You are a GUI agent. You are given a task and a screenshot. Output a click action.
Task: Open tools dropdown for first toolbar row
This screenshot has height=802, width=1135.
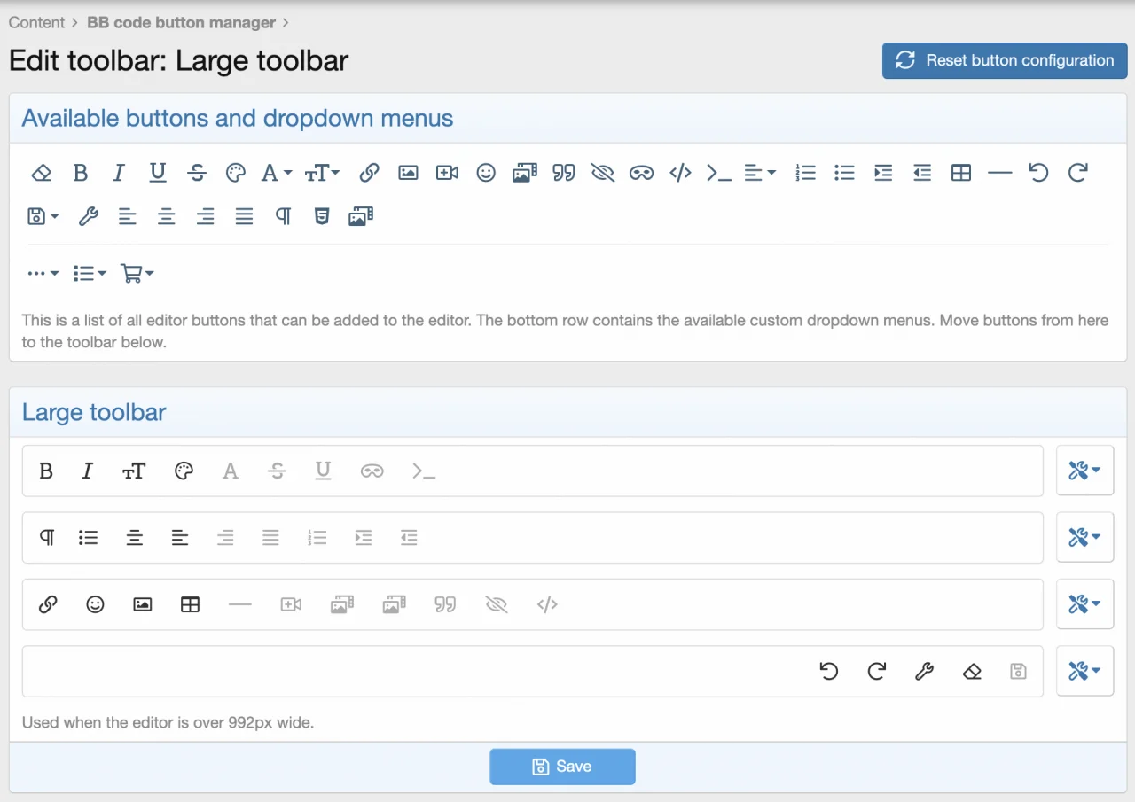click(x=1084, y=471)
